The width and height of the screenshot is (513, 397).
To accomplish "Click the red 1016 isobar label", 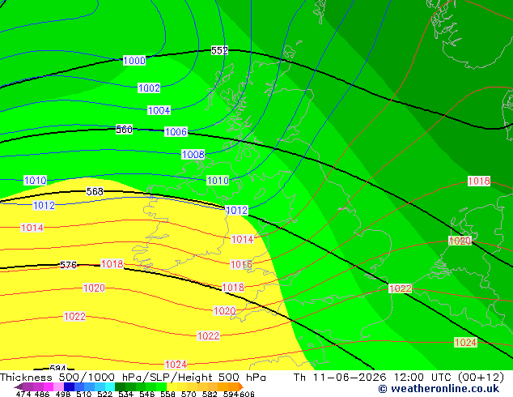I will [x=241, y=264].
